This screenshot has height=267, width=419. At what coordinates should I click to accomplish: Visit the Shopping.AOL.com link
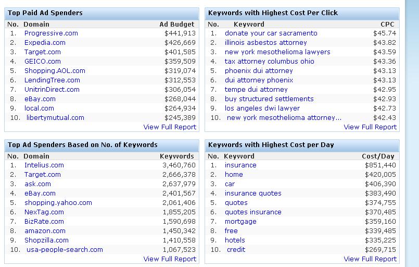pos(55,71)
